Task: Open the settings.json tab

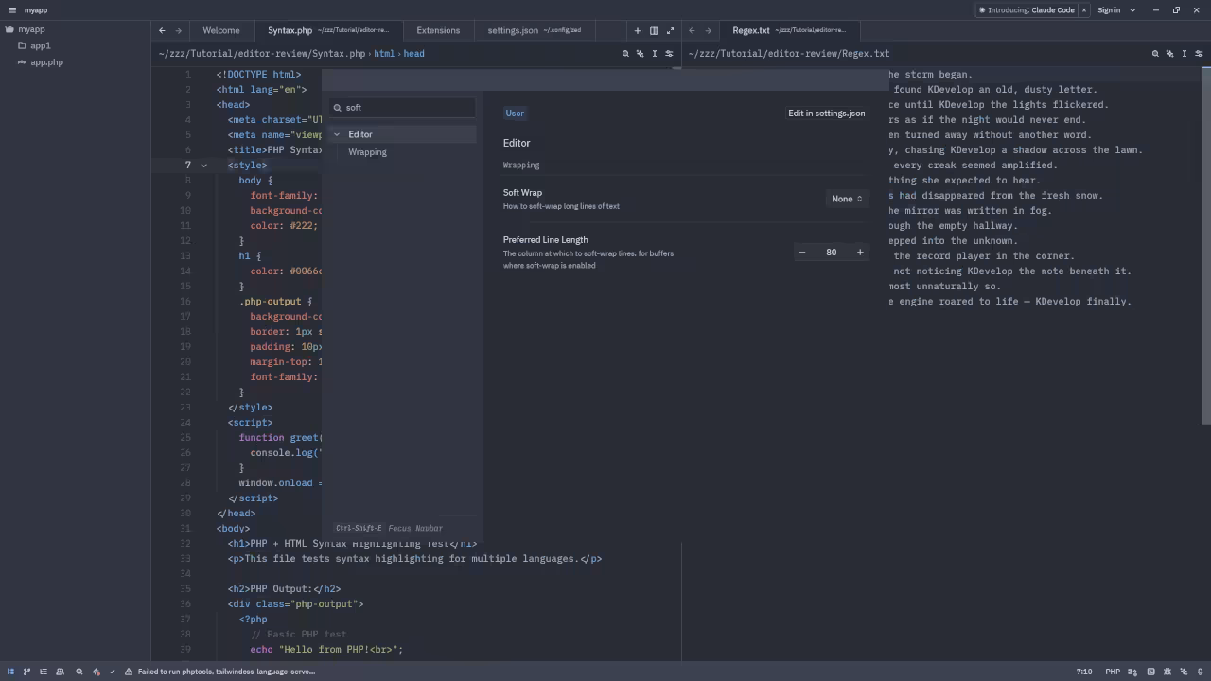Action: [x=513, y=30]
